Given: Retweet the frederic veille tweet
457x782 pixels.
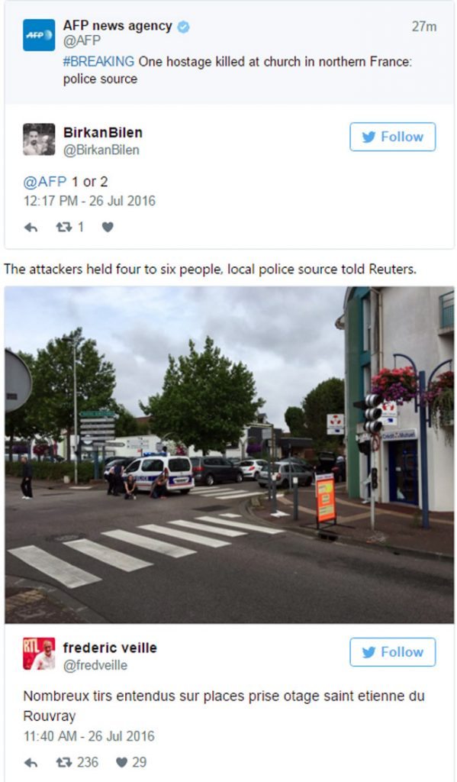Looking at the screenshot, I should pos(64,763).
